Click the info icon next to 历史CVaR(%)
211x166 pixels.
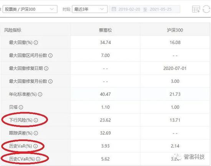[38, 159]
